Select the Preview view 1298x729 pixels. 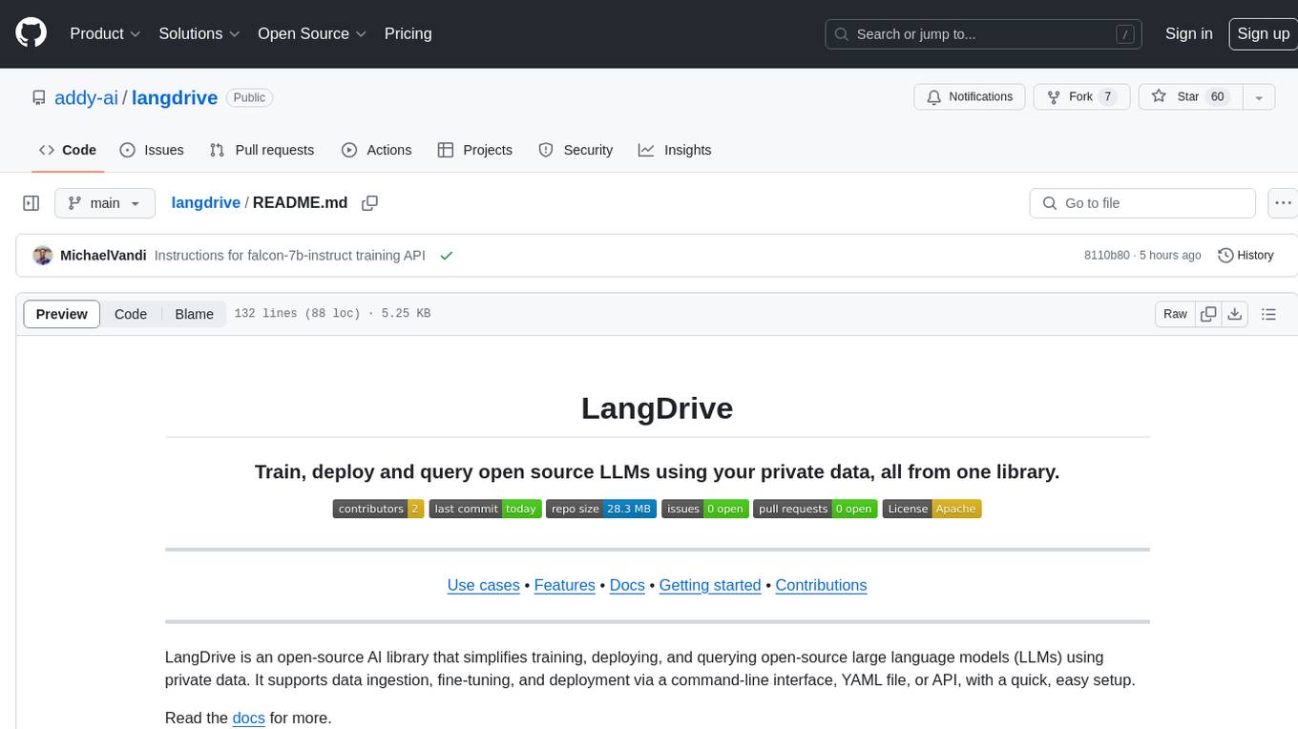pyautogui.click(x=62, y=314)
